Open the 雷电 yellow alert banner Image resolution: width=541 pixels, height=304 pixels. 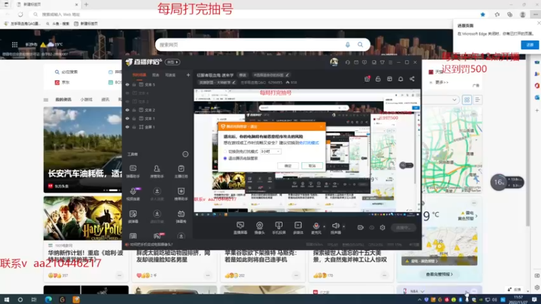[x=439, y=261]
